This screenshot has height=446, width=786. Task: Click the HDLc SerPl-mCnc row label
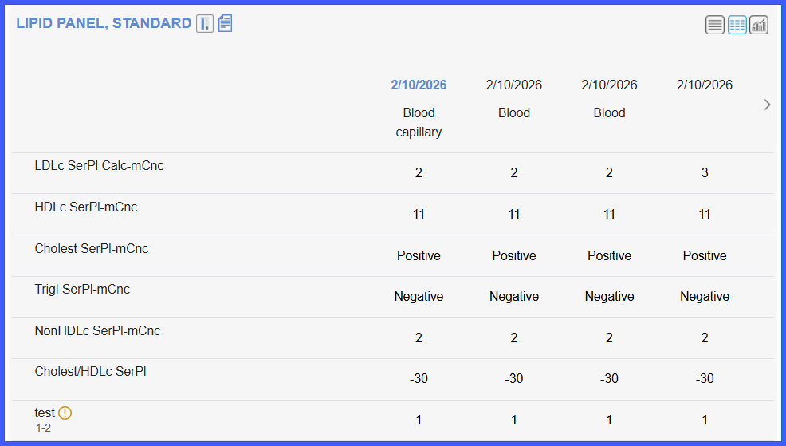click(x=86, y=207)
